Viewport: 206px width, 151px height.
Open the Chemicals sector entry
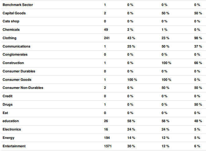[11, 30]
